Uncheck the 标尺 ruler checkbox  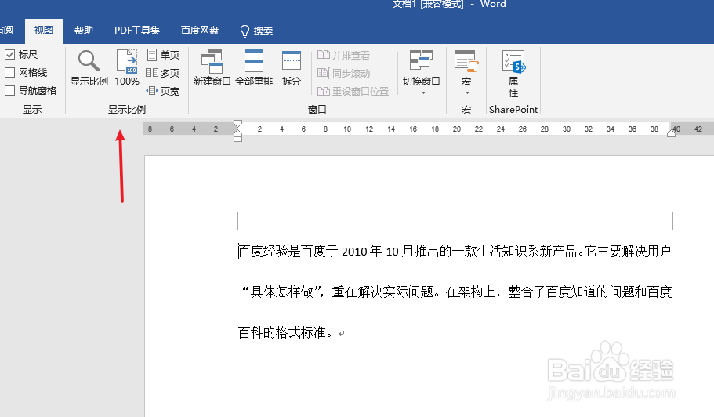(x=10, y=55)
